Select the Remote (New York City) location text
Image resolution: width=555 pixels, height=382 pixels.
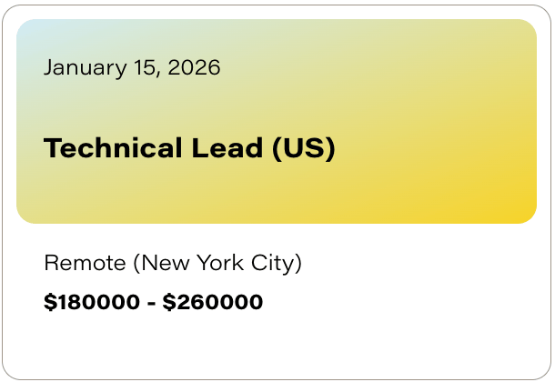(173, 264)
